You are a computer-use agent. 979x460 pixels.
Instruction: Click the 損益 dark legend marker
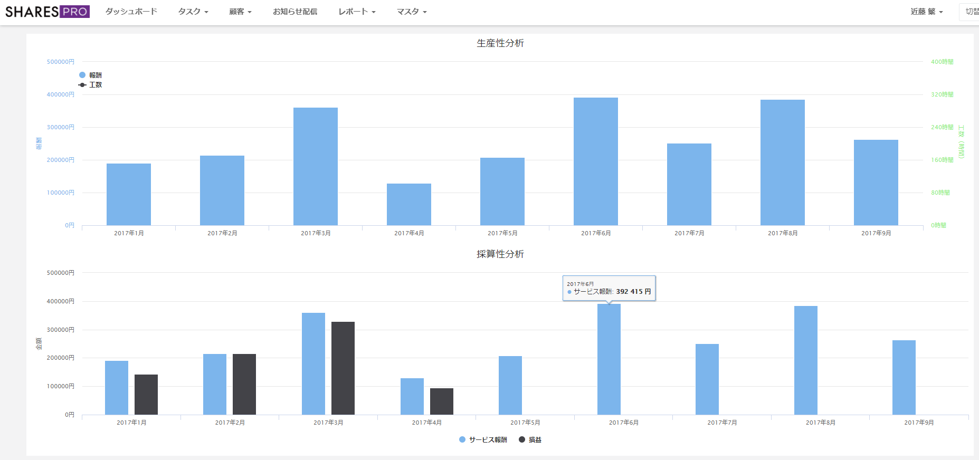point(522,439)
